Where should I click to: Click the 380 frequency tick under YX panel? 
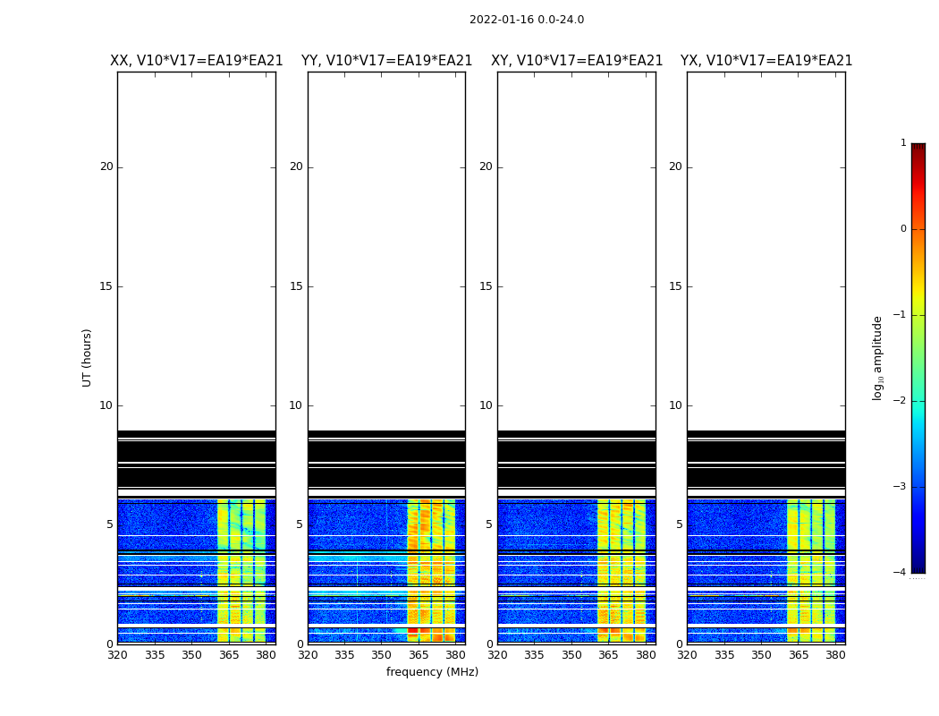[x=835, y=655]
